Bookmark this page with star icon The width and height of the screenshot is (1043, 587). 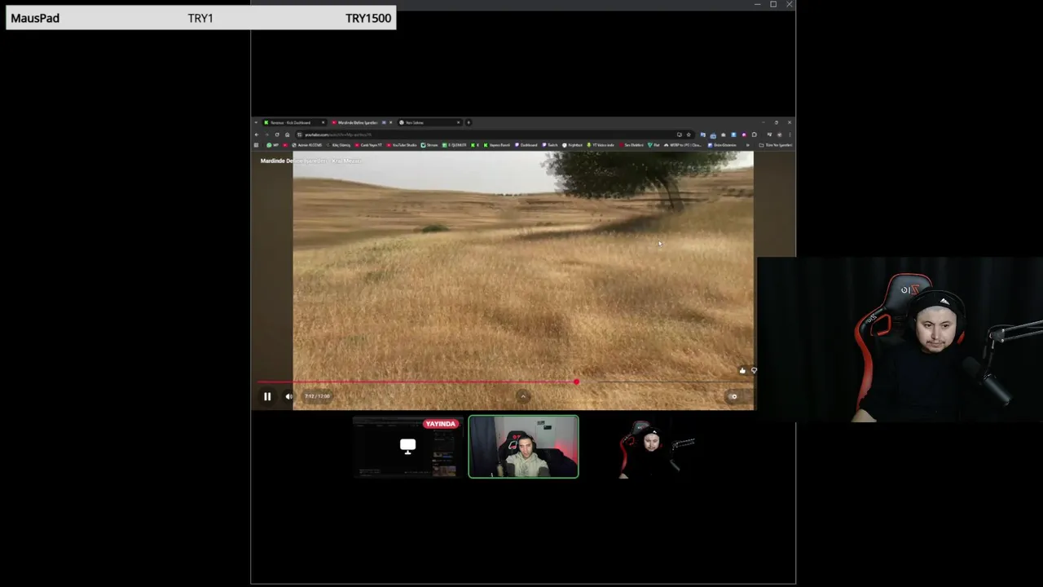[689, 135]
